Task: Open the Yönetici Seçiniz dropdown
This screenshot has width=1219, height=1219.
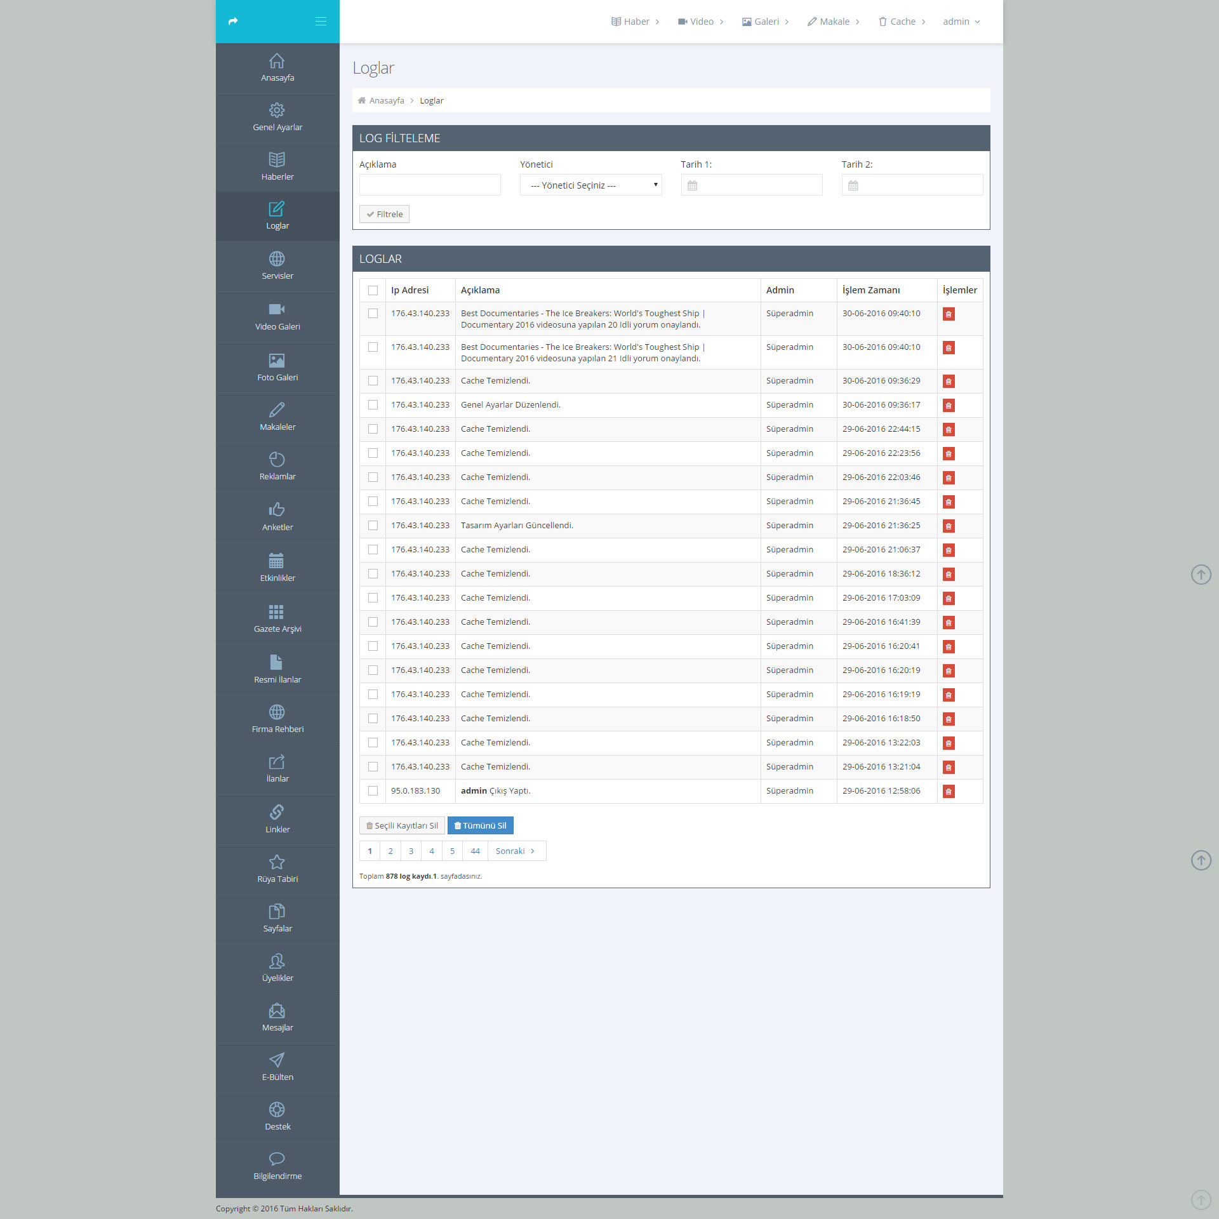Action: 590,185
